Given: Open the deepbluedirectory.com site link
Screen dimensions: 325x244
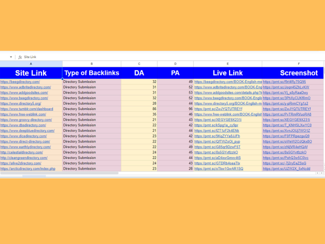Looking at the screenshot, I should tap(28, 130).
